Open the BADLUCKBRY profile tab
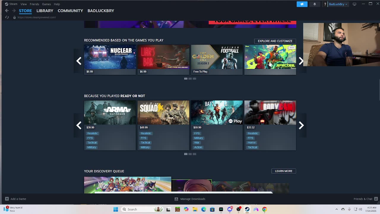 click(101, 11)
